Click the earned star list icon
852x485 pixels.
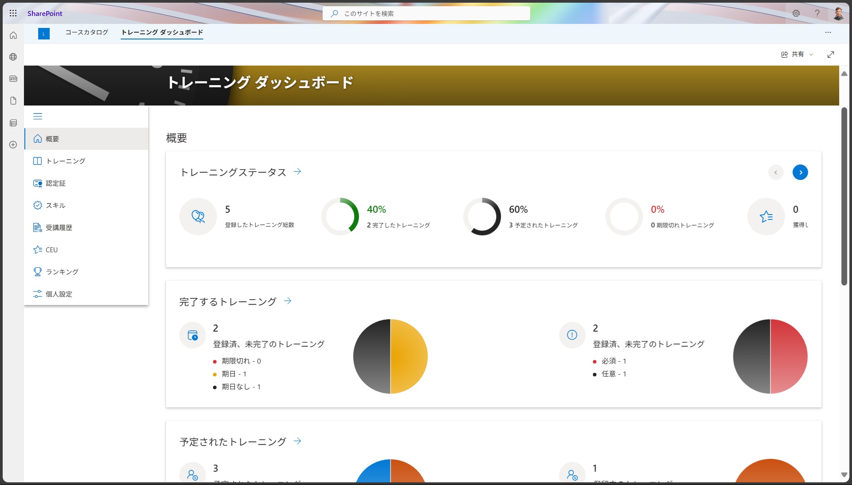(766, 216)
